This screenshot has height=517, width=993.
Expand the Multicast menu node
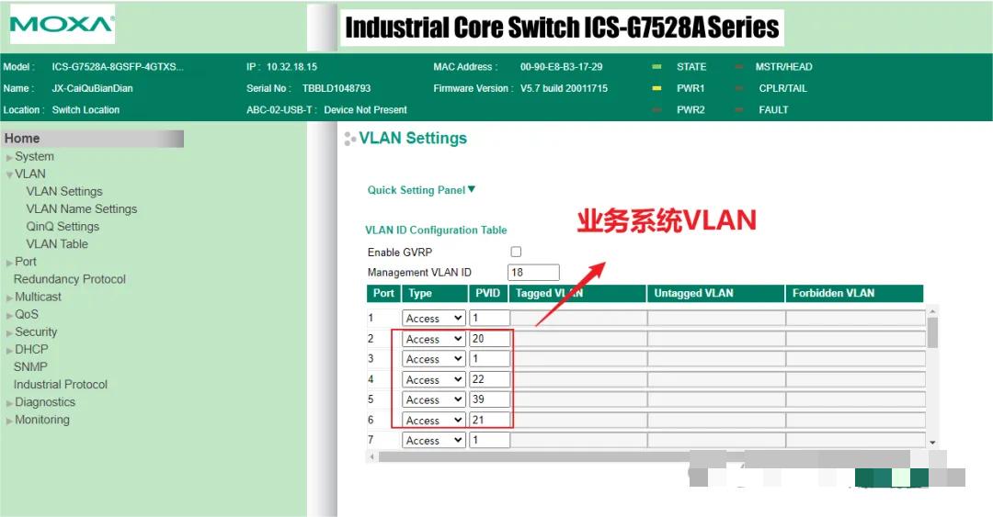(x=9, y=298)
